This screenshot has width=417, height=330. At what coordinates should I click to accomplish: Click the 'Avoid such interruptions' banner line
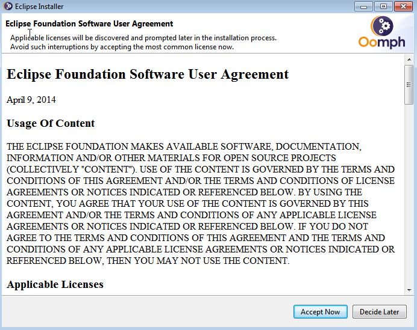pyautogui.click(x=122, y=47)
